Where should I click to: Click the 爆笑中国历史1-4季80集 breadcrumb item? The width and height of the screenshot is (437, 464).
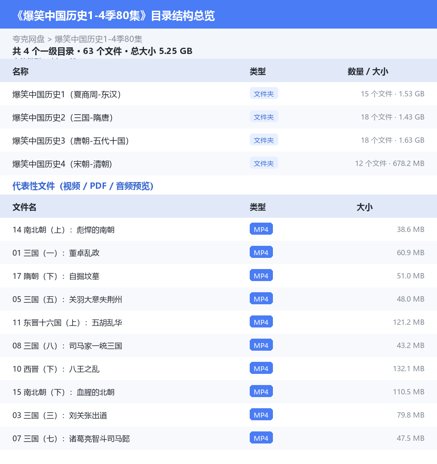(99, 39)
